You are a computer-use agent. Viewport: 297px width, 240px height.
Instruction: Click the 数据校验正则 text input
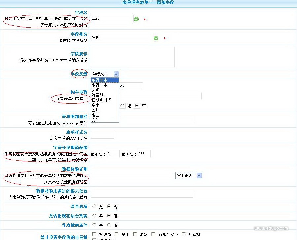pos(132,176)
